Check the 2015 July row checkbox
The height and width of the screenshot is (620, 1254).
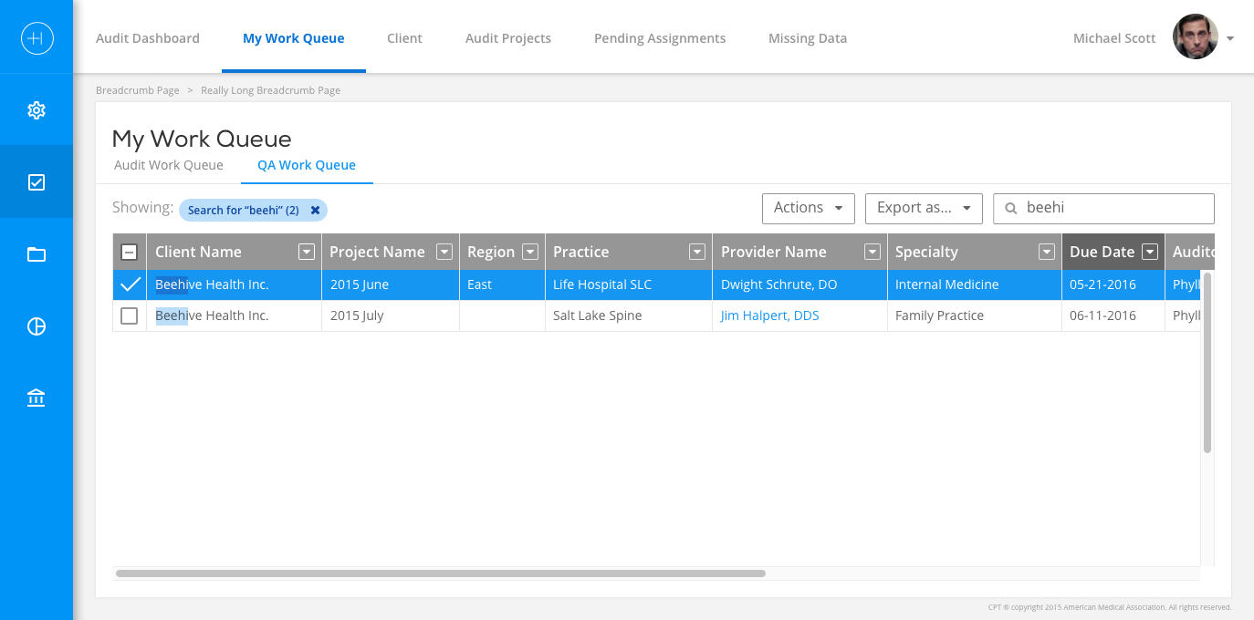click(x=130, y=315)
